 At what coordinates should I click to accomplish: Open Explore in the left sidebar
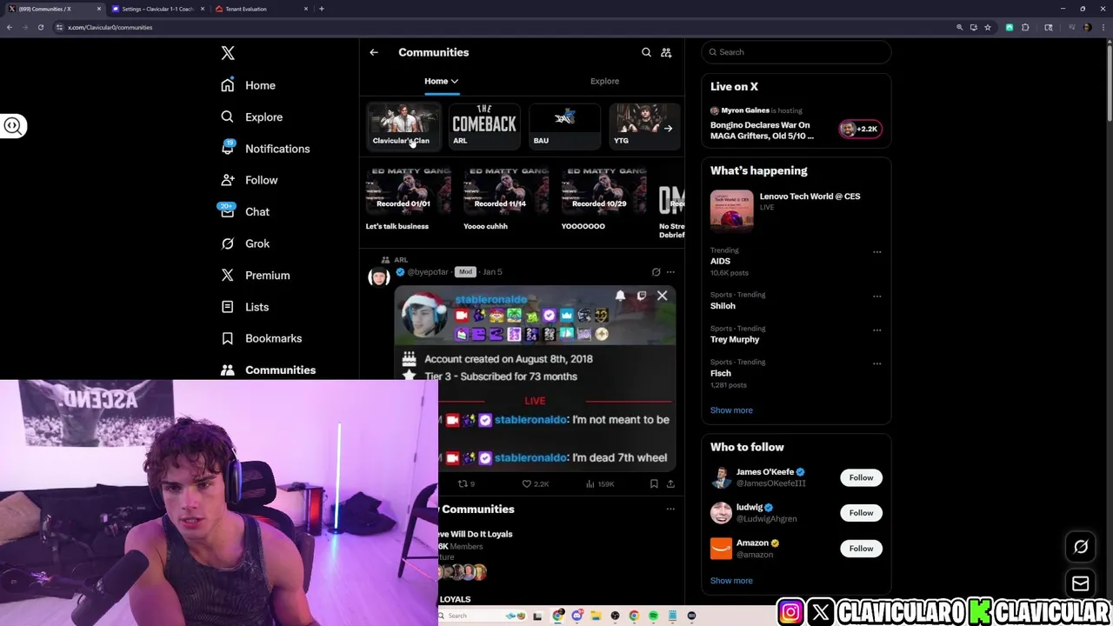pos(252,117)
